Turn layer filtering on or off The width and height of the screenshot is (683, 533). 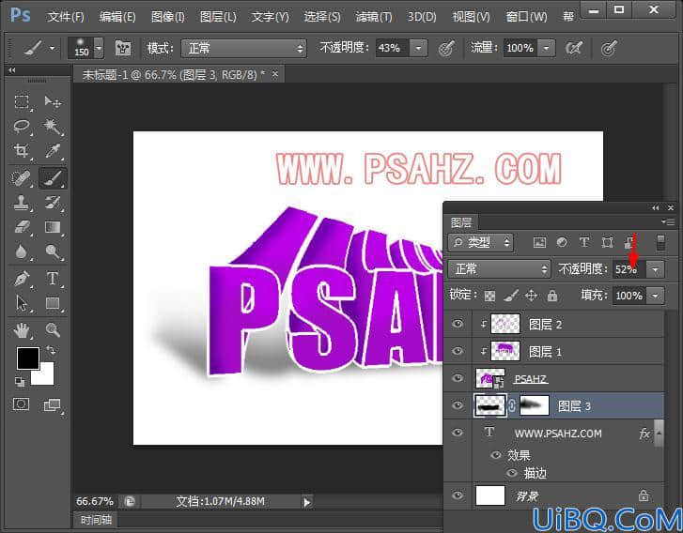pos(660,243)
